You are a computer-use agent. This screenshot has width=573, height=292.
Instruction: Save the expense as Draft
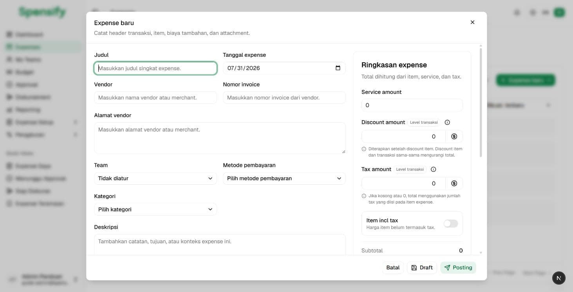click(422, 268)
